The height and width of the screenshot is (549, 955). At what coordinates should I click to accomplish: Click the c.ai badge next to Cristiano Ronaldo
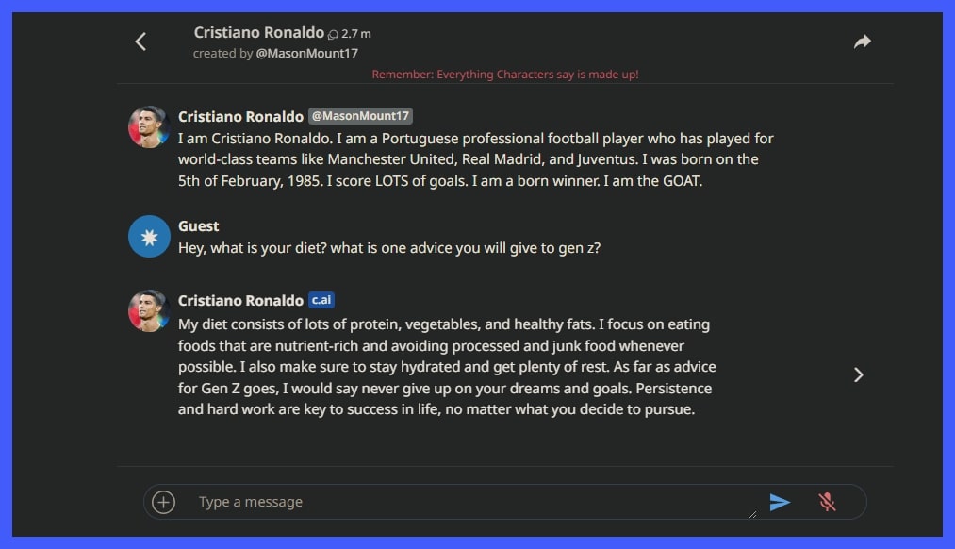pos(321,300)
